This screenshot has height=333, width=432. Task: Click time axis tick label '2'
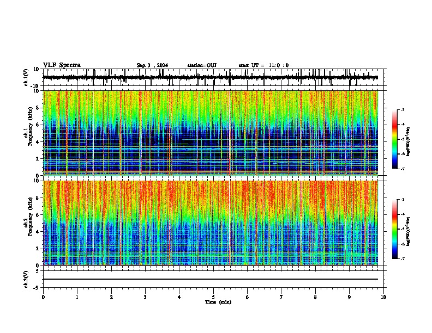111,297
